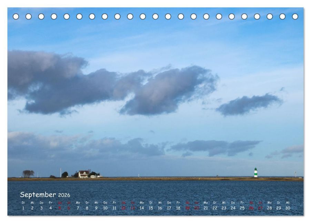Viewport: 311px width, 223px height.
Task: Click the wind turbine at far right shore
Action: click(x=295, y=174)
